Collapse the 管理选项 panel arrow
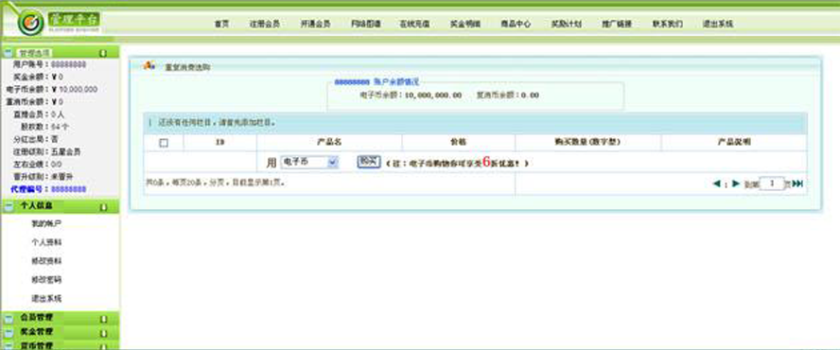The image size is (840, 350). (x=103, y=53)
